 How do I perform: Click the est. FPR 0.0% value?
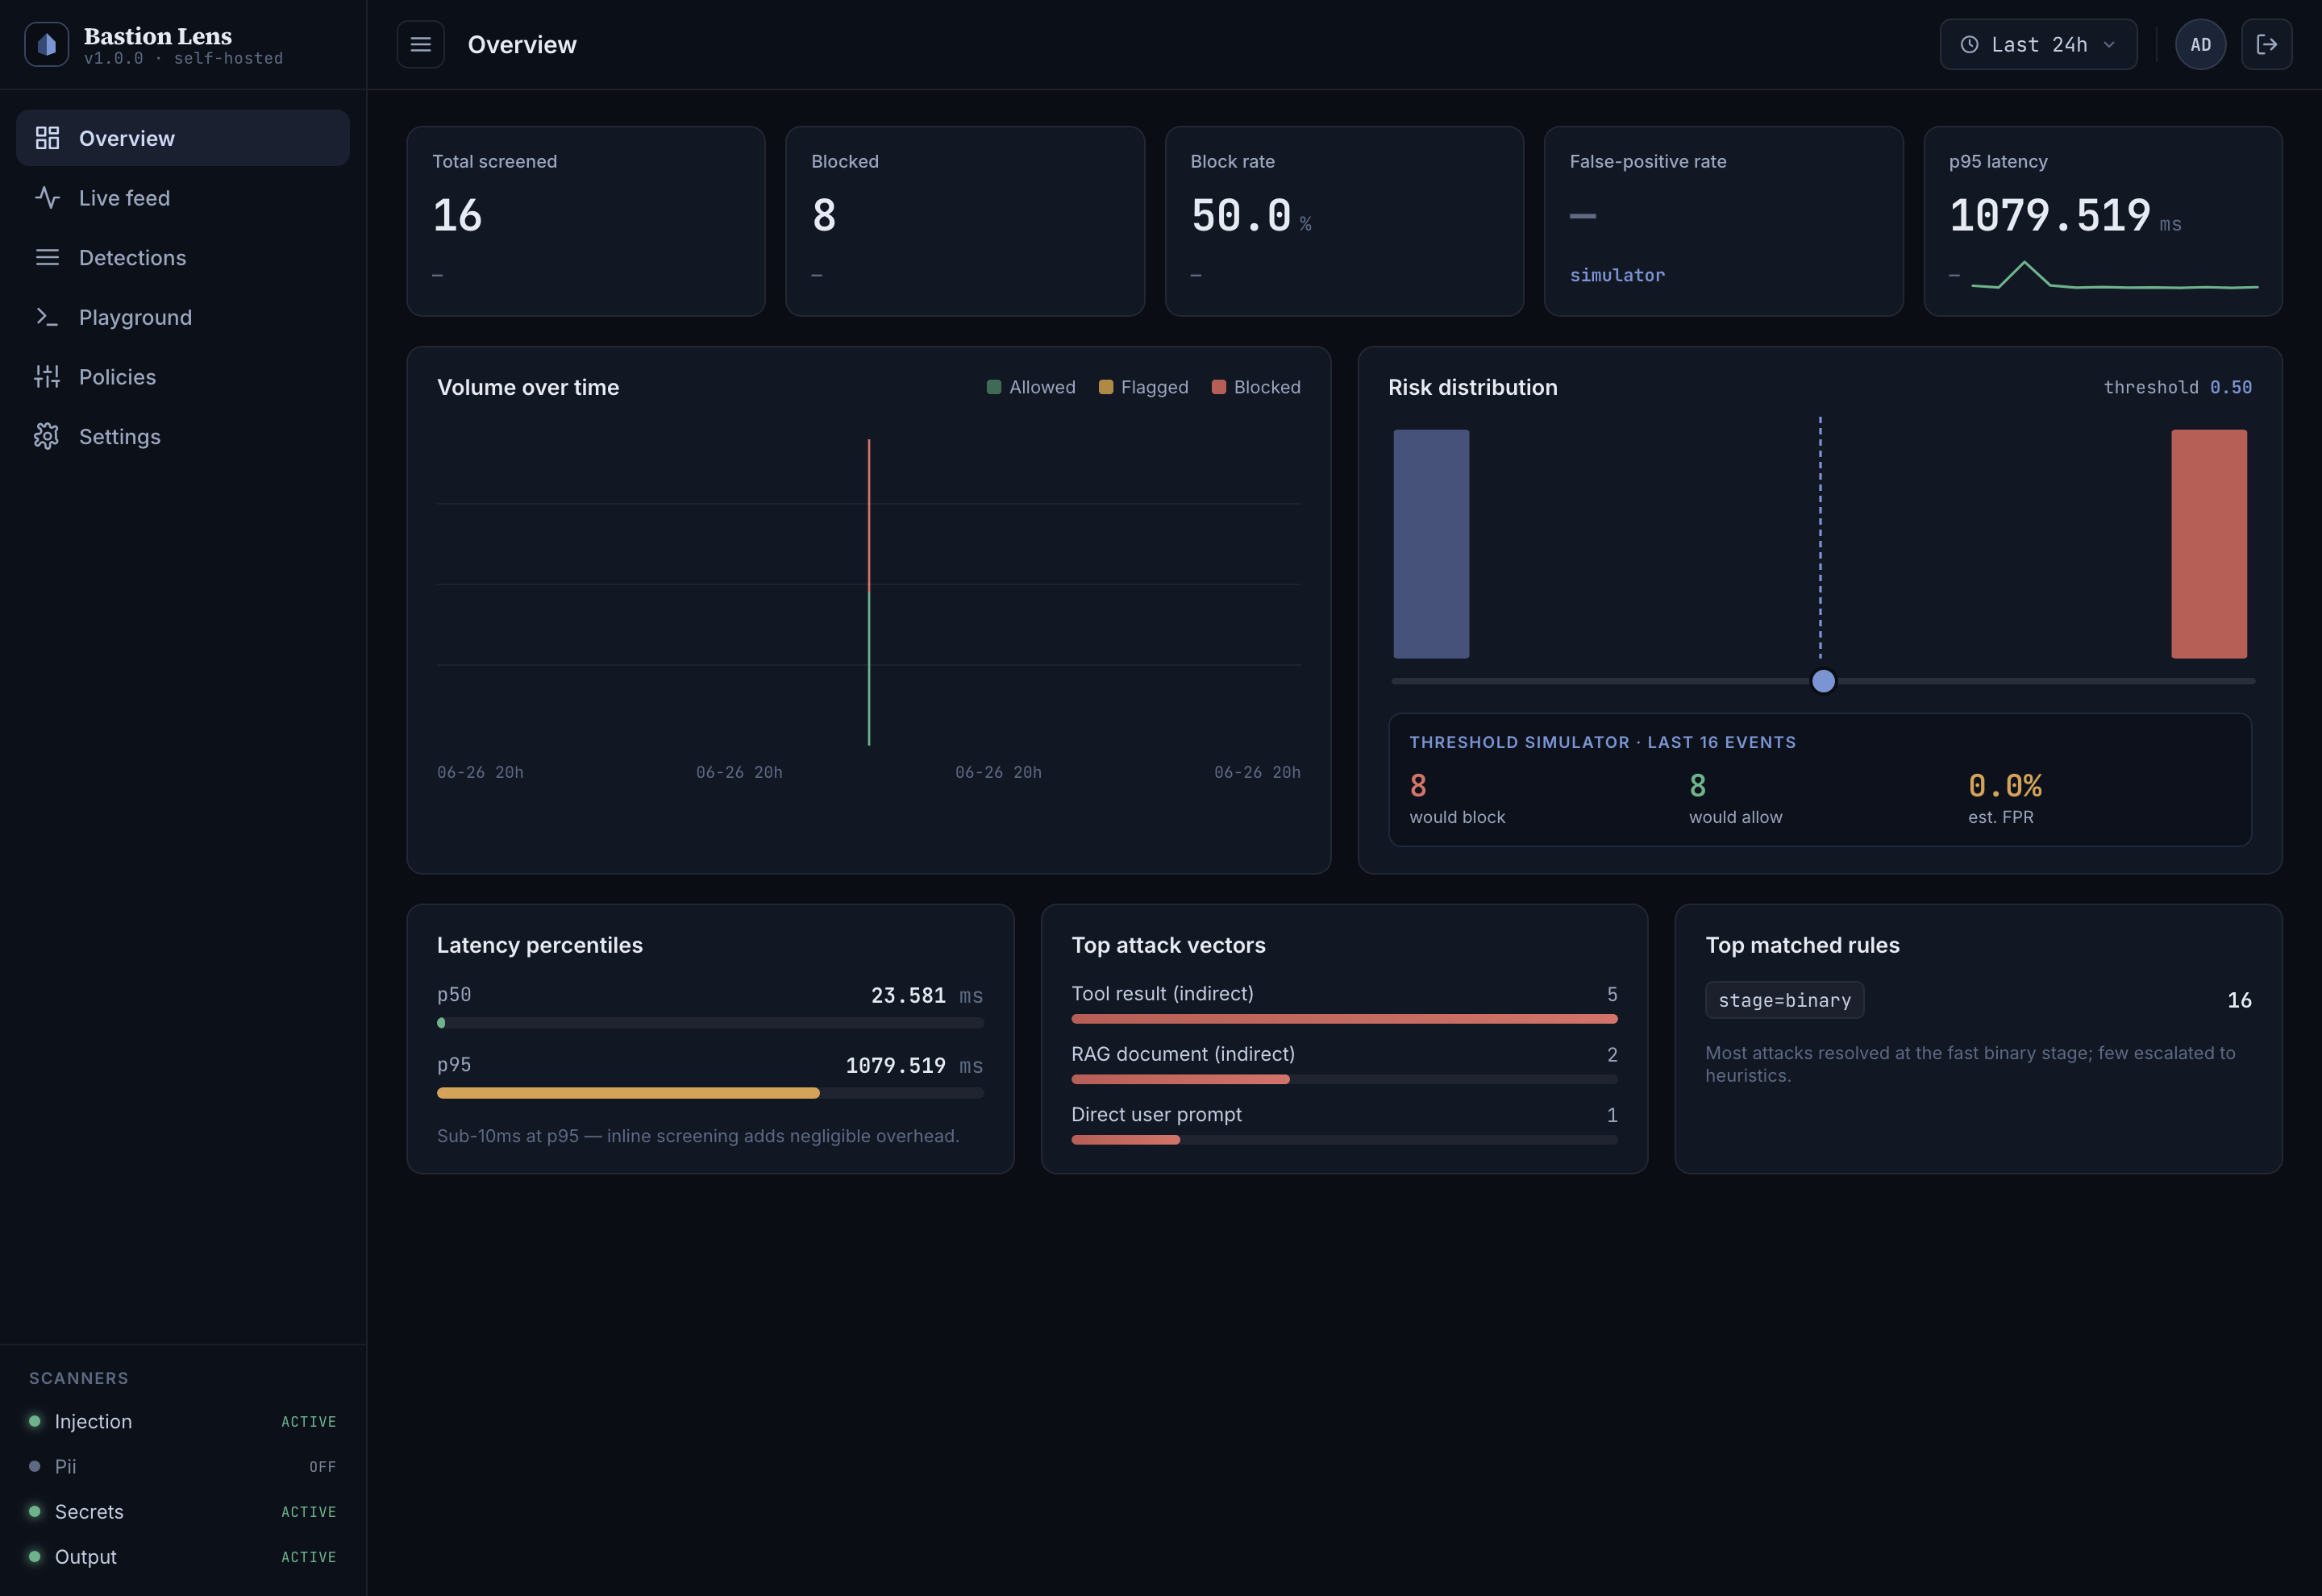tap(2005, 786)
